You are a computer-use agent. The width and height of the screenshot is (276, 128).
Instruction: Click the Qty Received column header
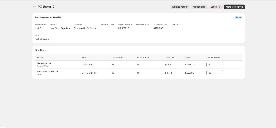click(x=144, y=57)
